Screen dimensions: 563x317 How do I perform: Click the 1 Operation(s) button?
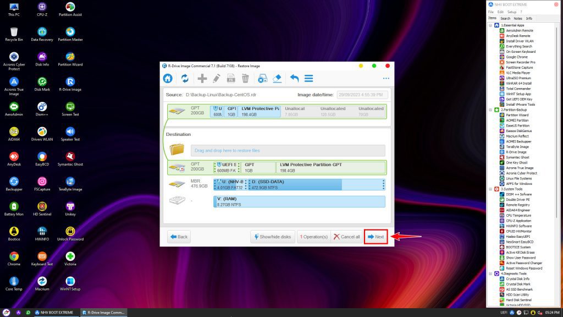(x=313, y=237)
